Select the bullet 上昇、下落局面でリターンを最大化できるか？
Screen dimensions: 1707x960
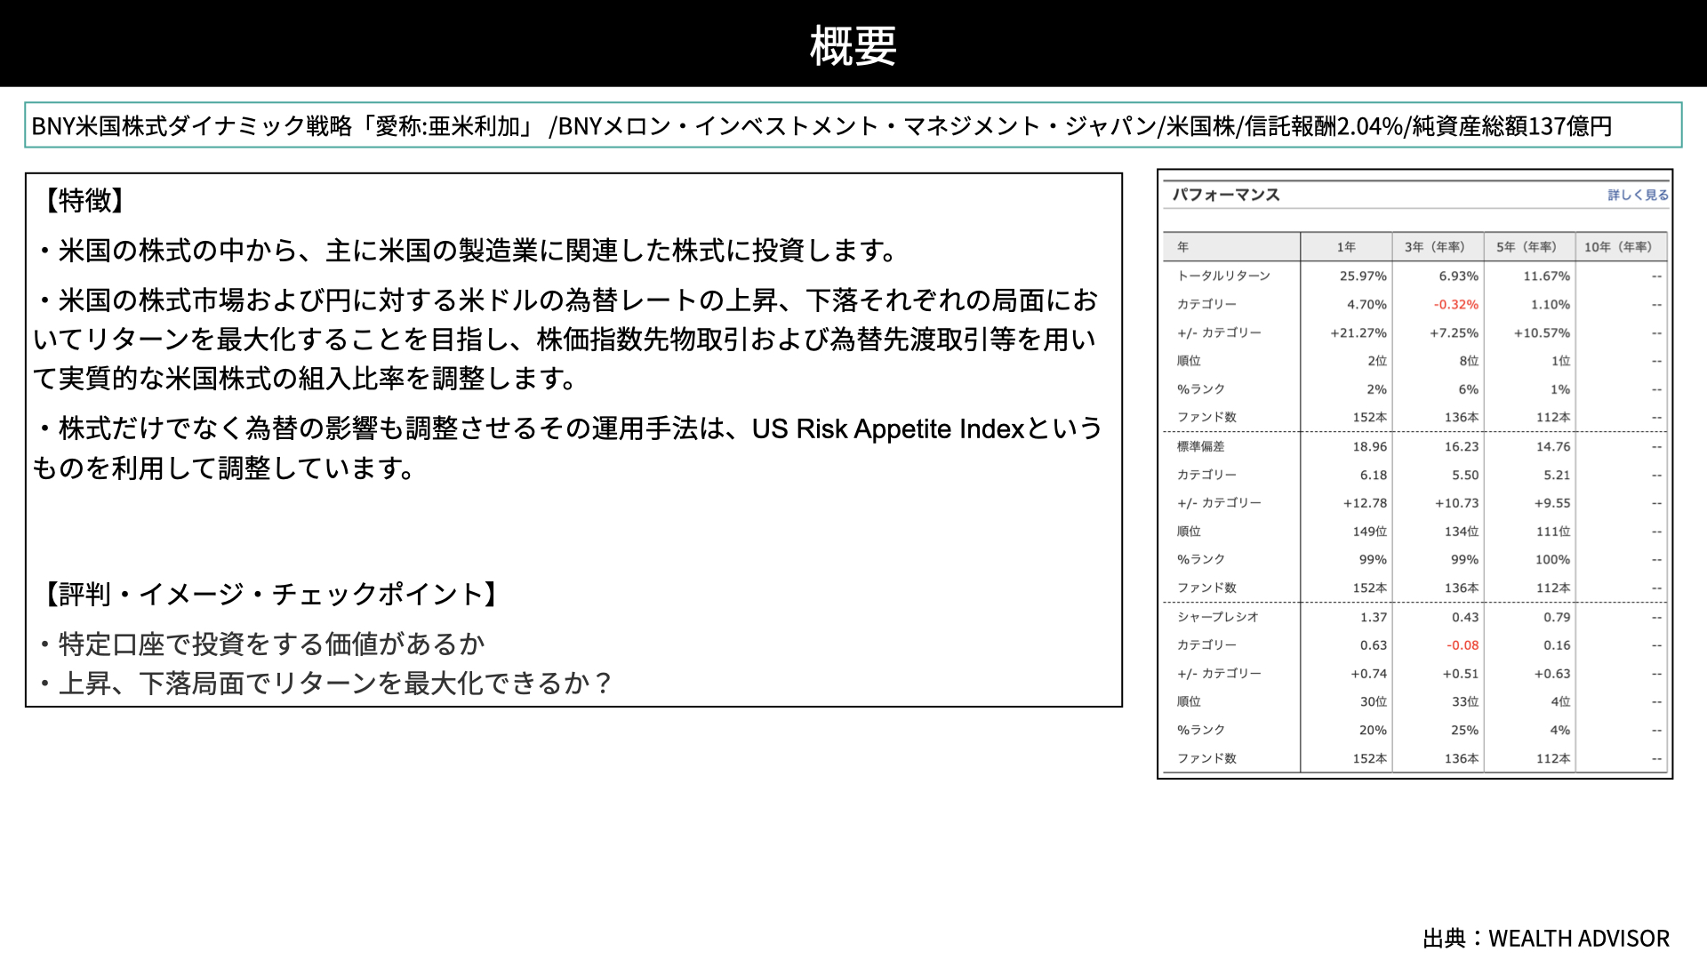click(x=325, y=683)
